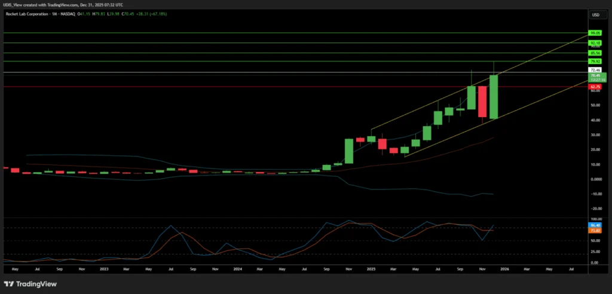Click the 79.92 green price label

click(x=595, y=62)
